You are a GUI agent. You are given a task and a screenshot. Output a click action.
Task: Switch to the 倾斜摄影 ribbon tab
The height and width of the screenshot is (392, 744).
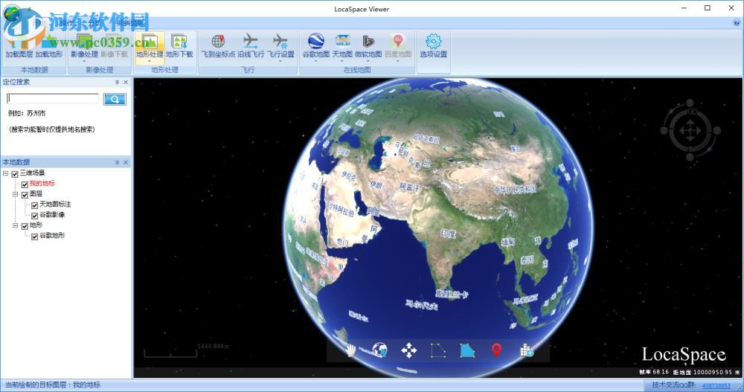tap(129, 22)
